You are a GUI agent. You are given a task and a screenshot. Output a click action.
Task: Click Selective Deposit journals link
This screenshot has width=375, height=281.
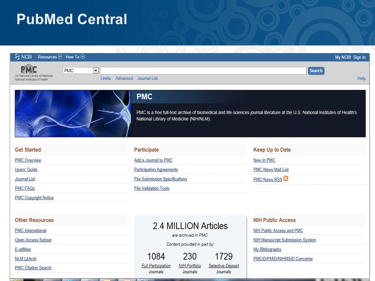(x=223, y=266)
